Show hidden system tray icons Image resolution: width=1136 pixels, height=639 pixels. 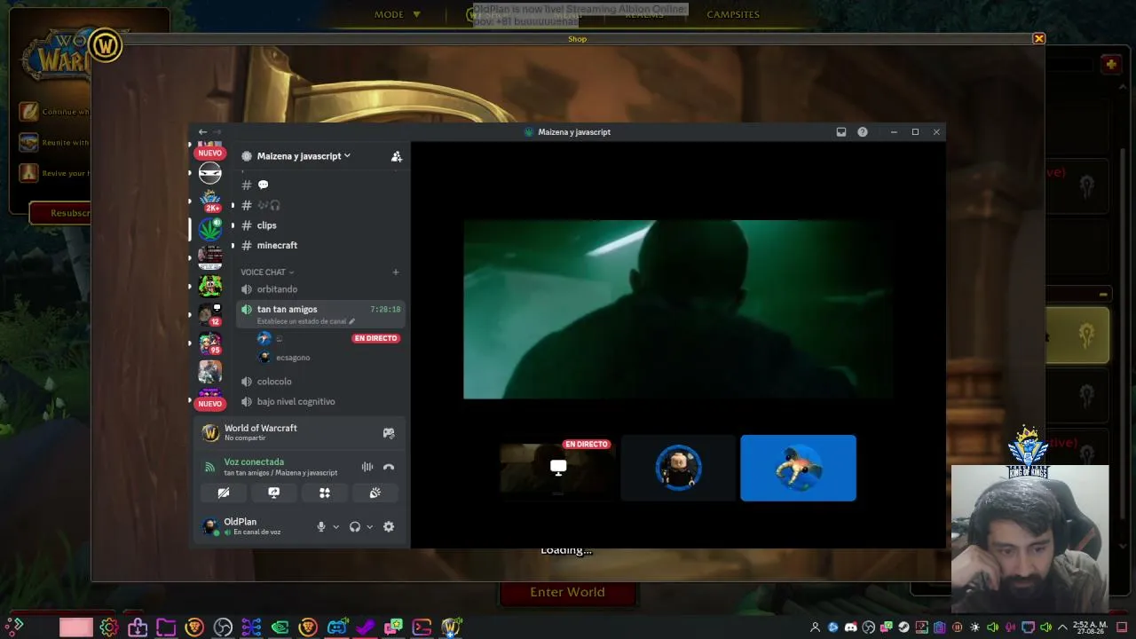click(1062, 627)
